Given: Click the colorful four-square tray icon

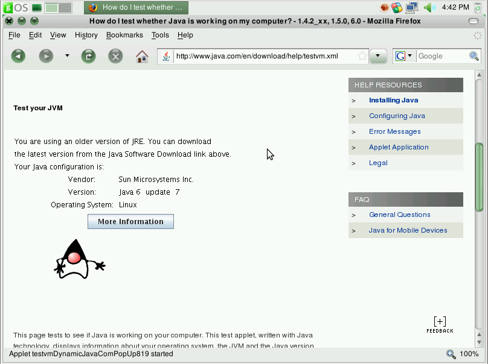Looking at the screenshot, I should tap(397, 7).
